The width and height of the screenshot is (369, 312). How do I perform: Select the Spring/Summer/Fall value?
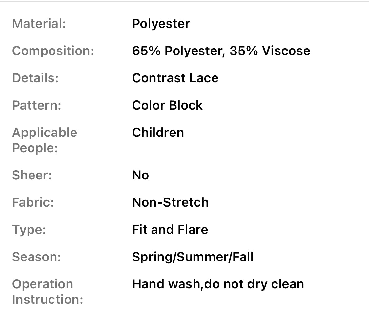[x=193, y=257]
